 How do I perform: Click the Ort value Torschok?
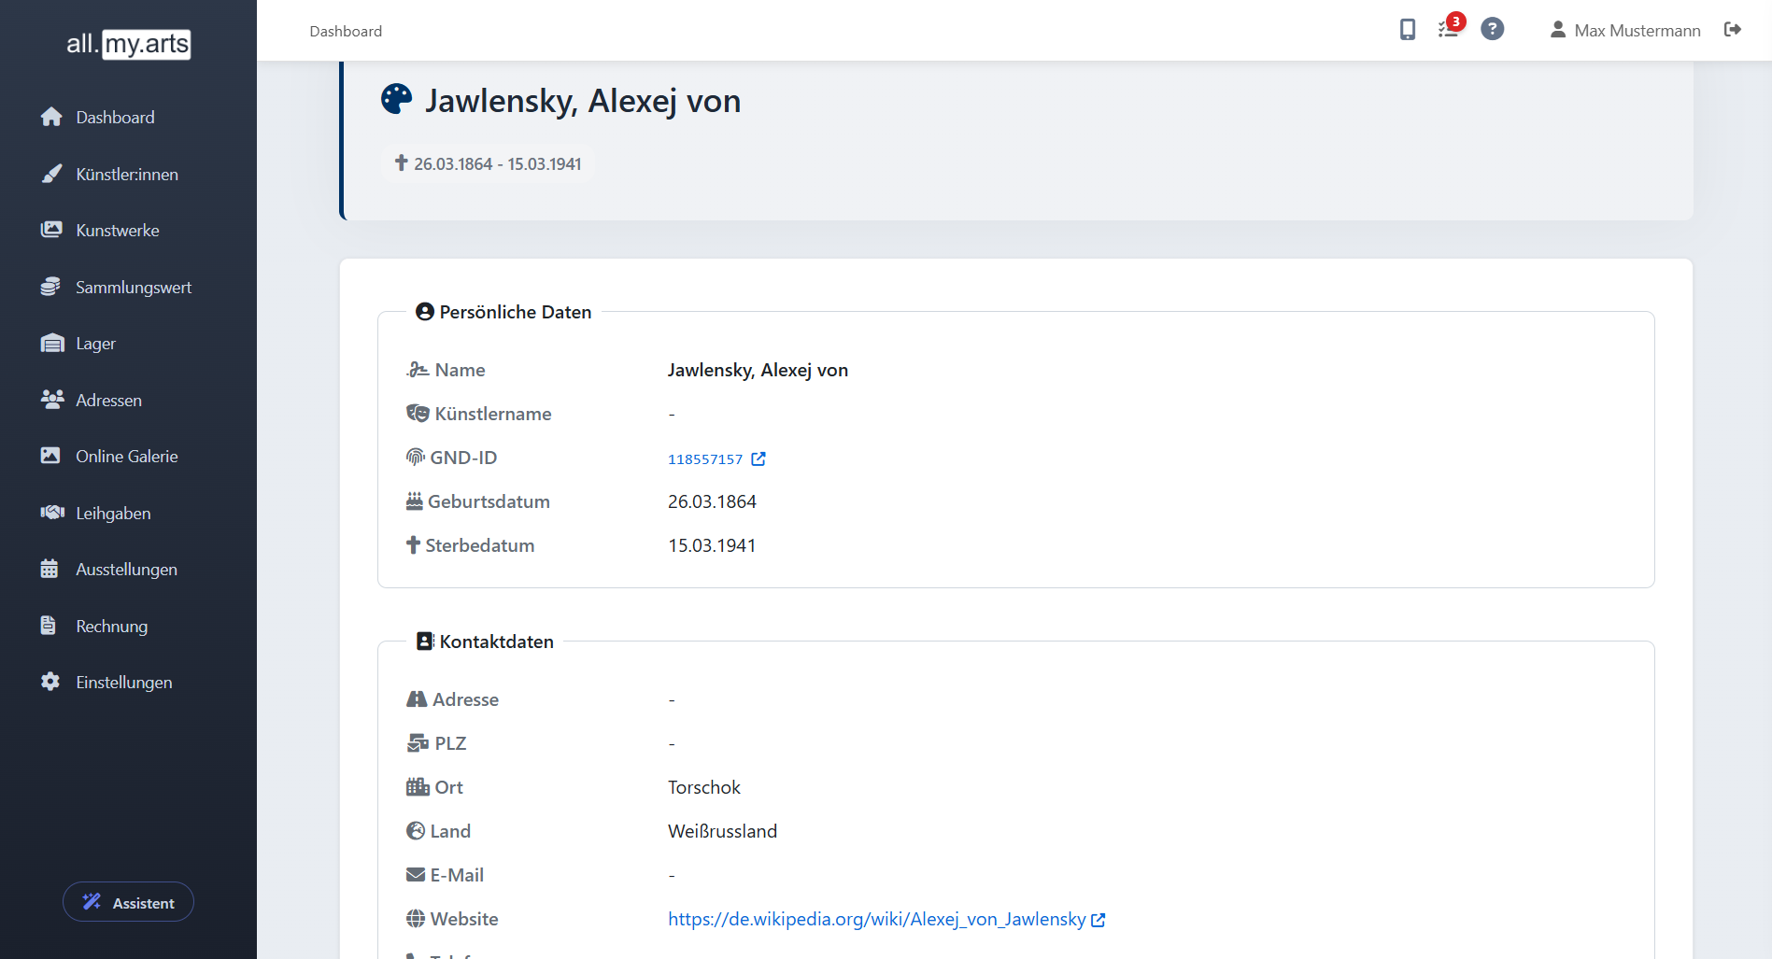point(704,788)
